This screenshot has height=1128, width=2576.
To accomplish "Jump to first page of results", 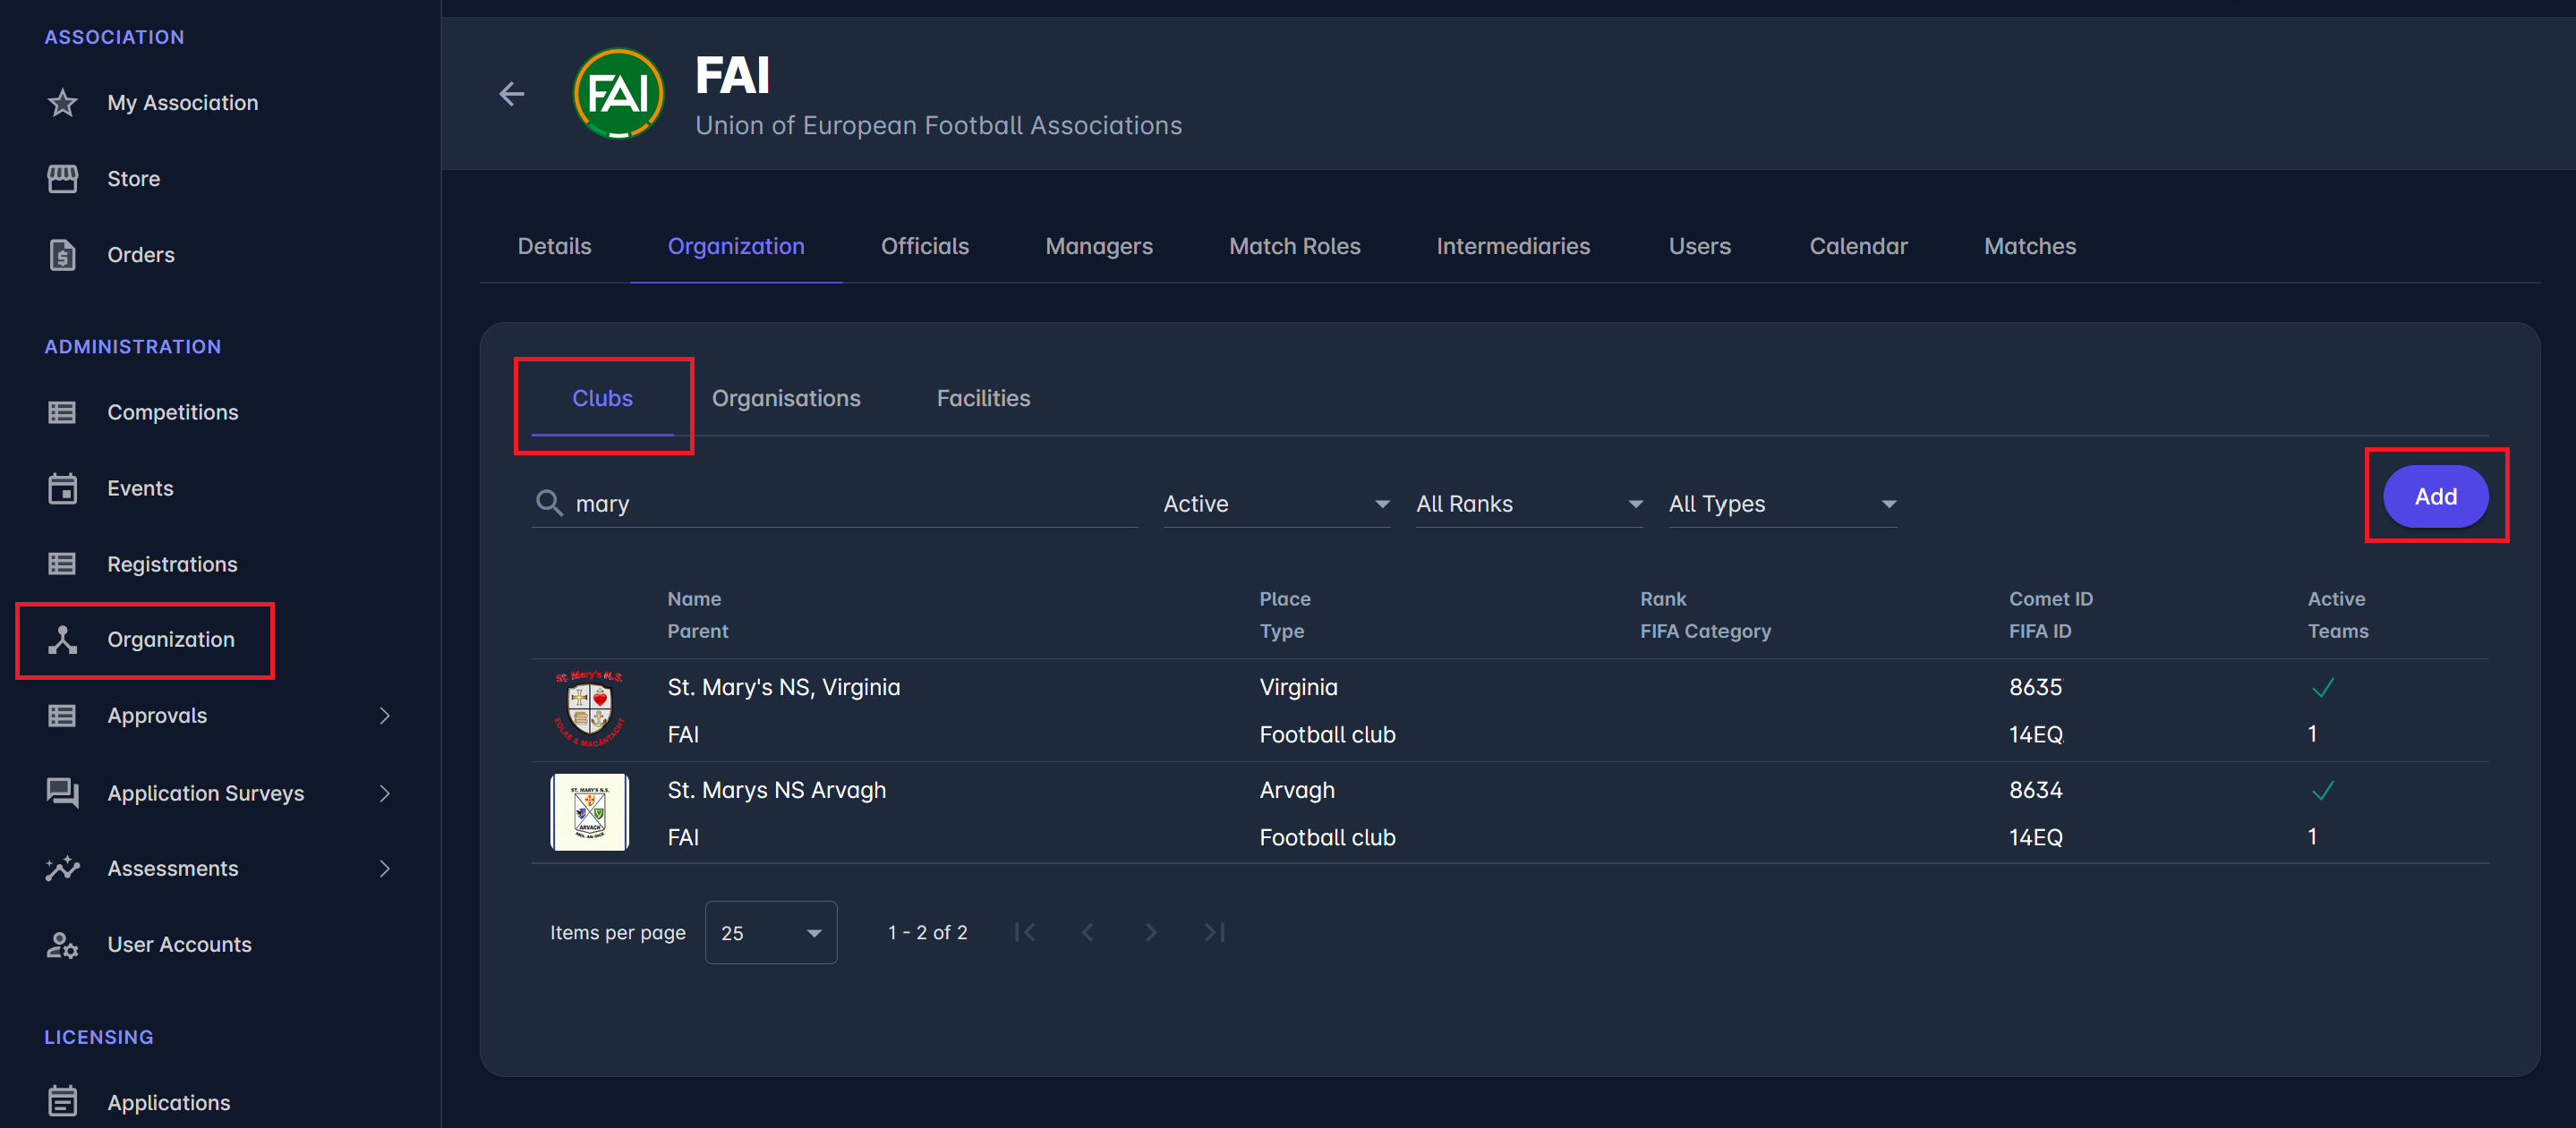I will (x=1025, y=932).
